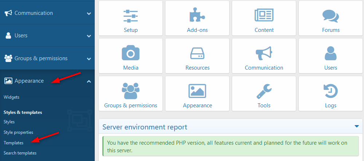
Task: Open Templates in the sidebar
Action: [13, 143]
